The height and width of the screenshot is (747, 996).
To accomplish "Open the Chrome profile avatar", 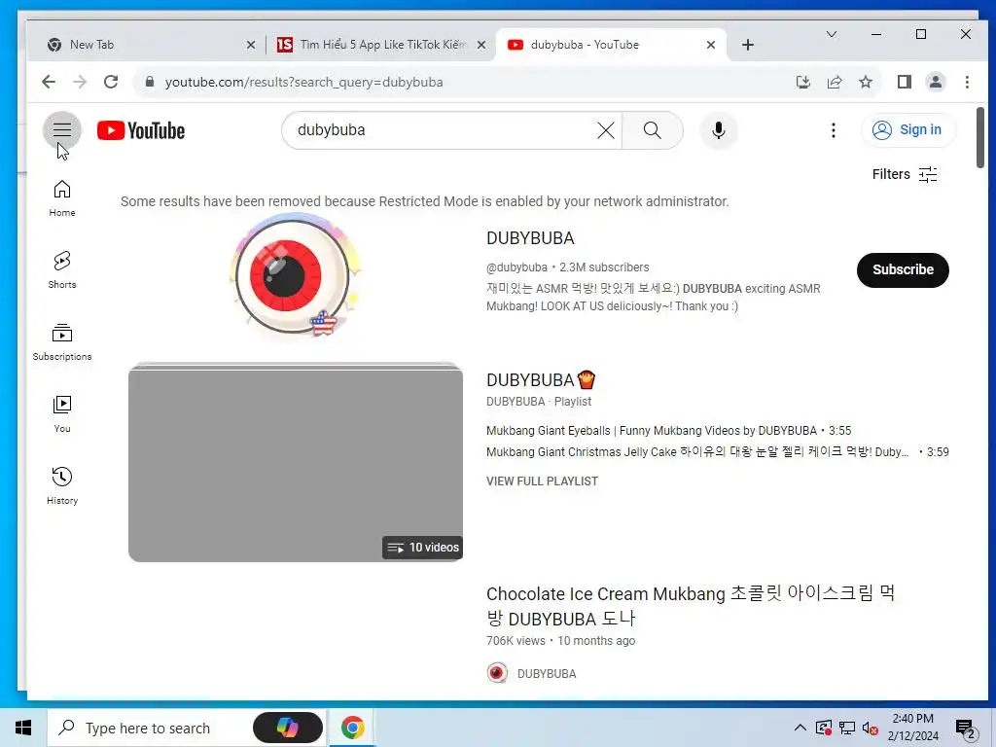I will (x=935, y=82).
